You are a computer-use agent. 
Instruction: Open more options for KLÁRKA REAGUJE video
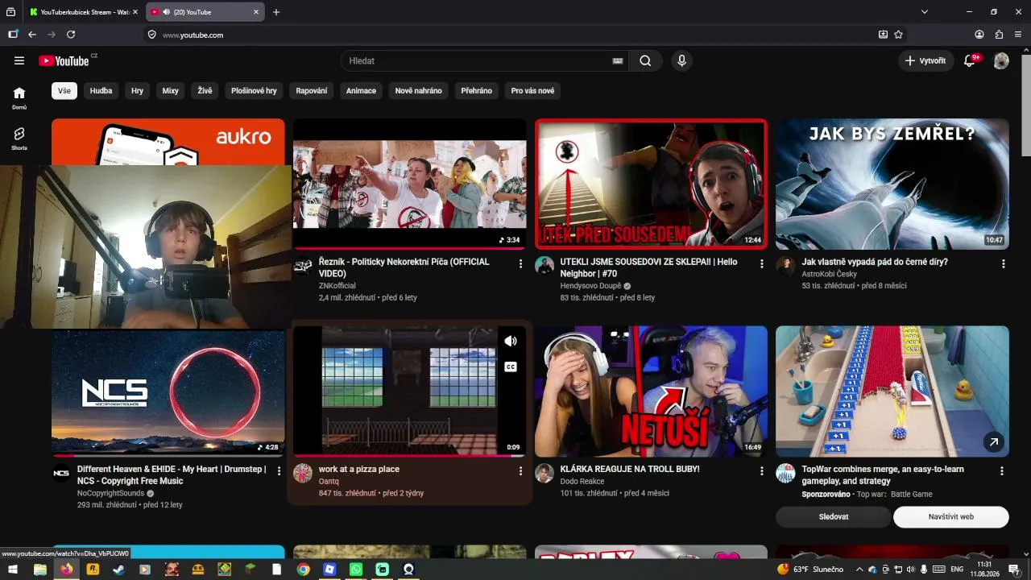[x=762, y=471]
